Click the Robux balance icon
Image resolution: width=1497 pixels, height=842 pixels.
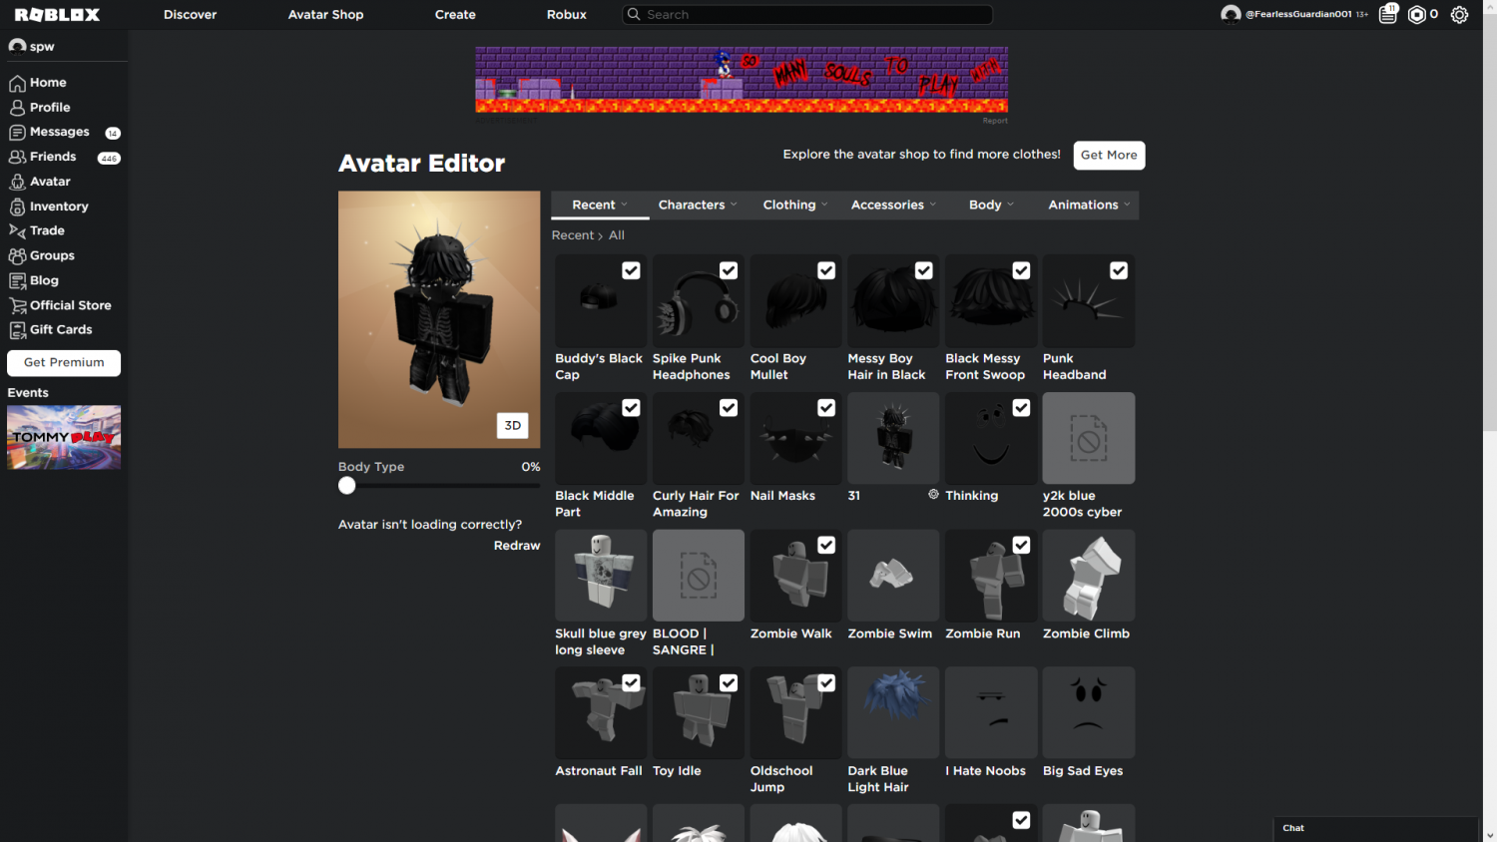[x=1416, y=15]
